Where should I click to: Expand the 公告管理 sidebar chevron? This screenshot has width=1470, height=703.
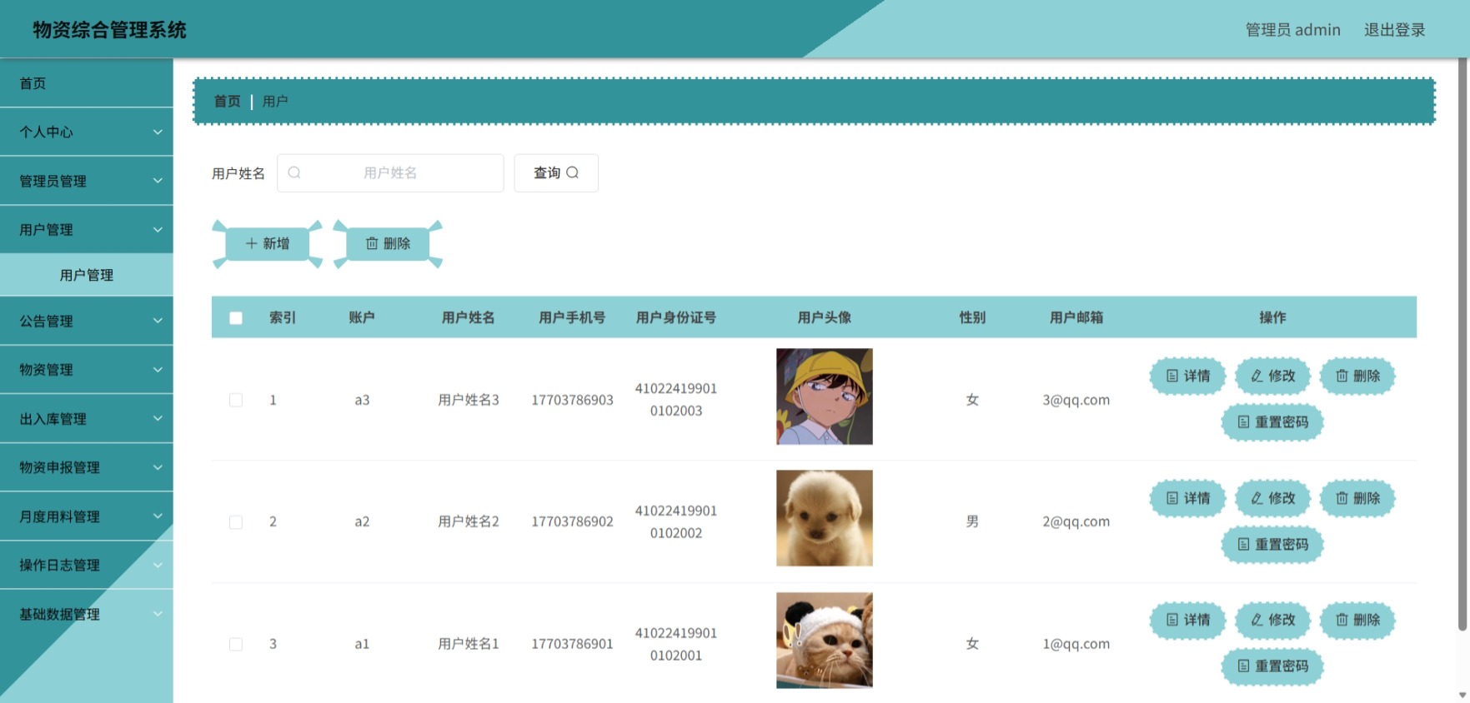158,321
